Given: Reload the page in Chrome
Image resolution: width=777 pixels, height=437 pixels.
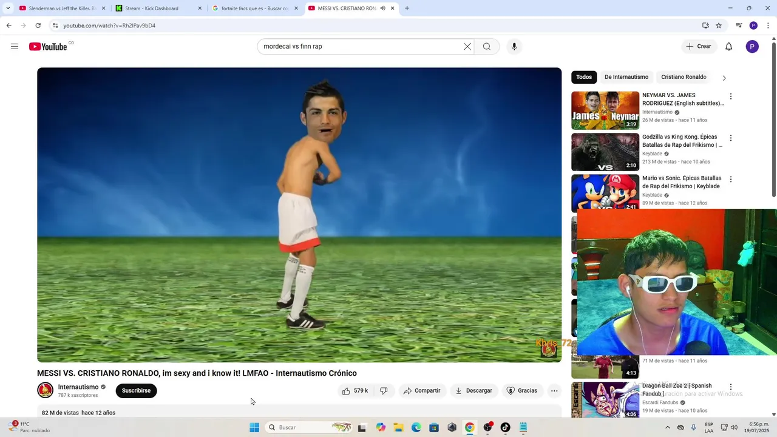Looking at the screenshot, I should [x=38, y=25].
